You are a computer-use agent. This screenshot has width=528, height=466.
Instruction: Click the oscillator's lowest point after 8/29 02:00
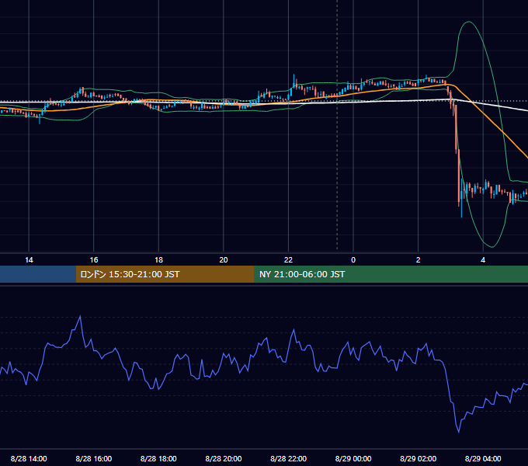pyautogui.click(x=459, y=432)
